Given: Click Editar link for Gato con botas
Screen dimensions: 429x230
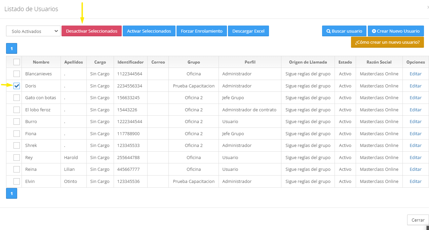Looking at the screenshot, I should [x=415, y=98].
